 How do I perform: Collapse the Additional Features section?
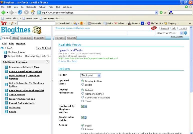47,62
